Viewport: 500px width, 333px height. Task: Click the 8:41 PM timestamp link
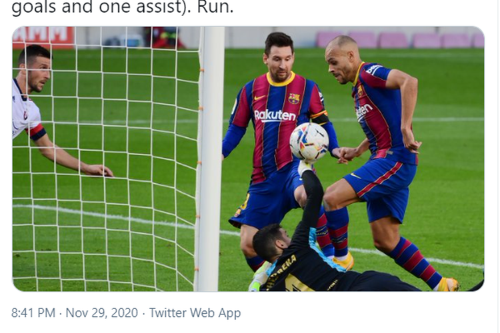33,313
